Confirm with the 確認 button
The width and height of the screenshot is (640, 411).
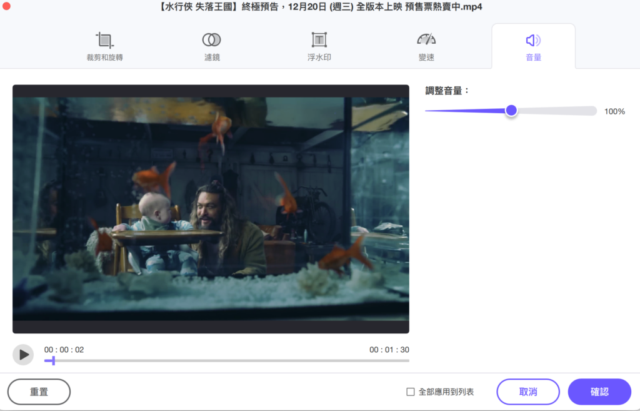click(x=599, y=392)
